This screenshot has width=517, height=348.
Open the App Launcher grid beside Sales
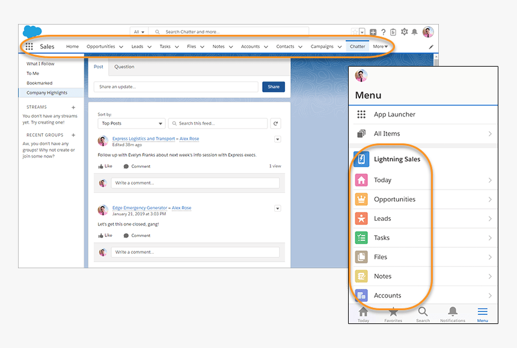[x=29, y=46]
